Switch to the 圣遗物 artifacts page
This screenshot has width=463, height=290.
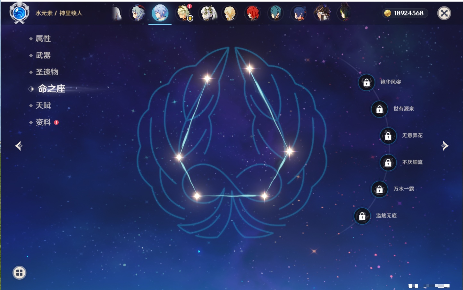[47, 72]
